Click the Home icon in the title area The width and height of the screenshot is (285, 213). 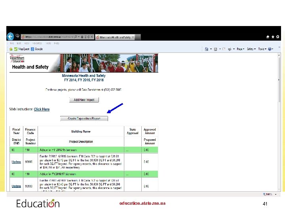click(x=268, y=37)
